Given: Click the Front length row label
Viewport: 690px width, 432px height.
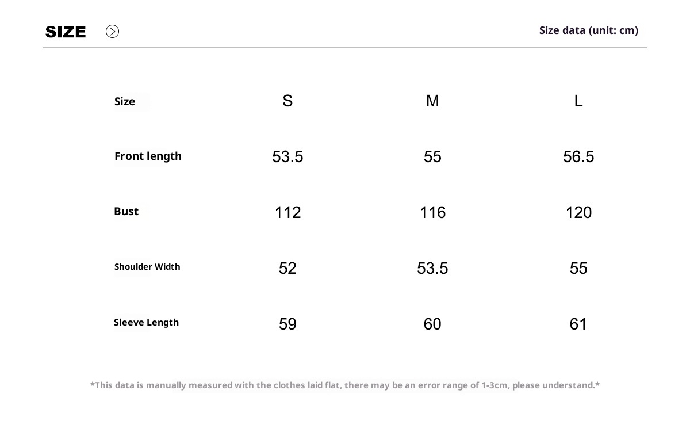Looking at the screenshot, I should 148,156.
